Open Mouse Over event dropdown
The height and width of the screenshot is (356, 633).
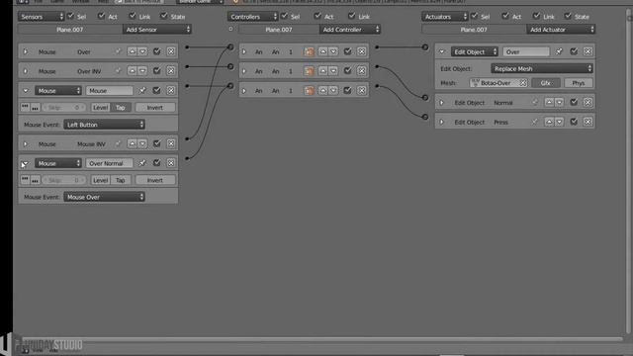click(x=104, y=197)
